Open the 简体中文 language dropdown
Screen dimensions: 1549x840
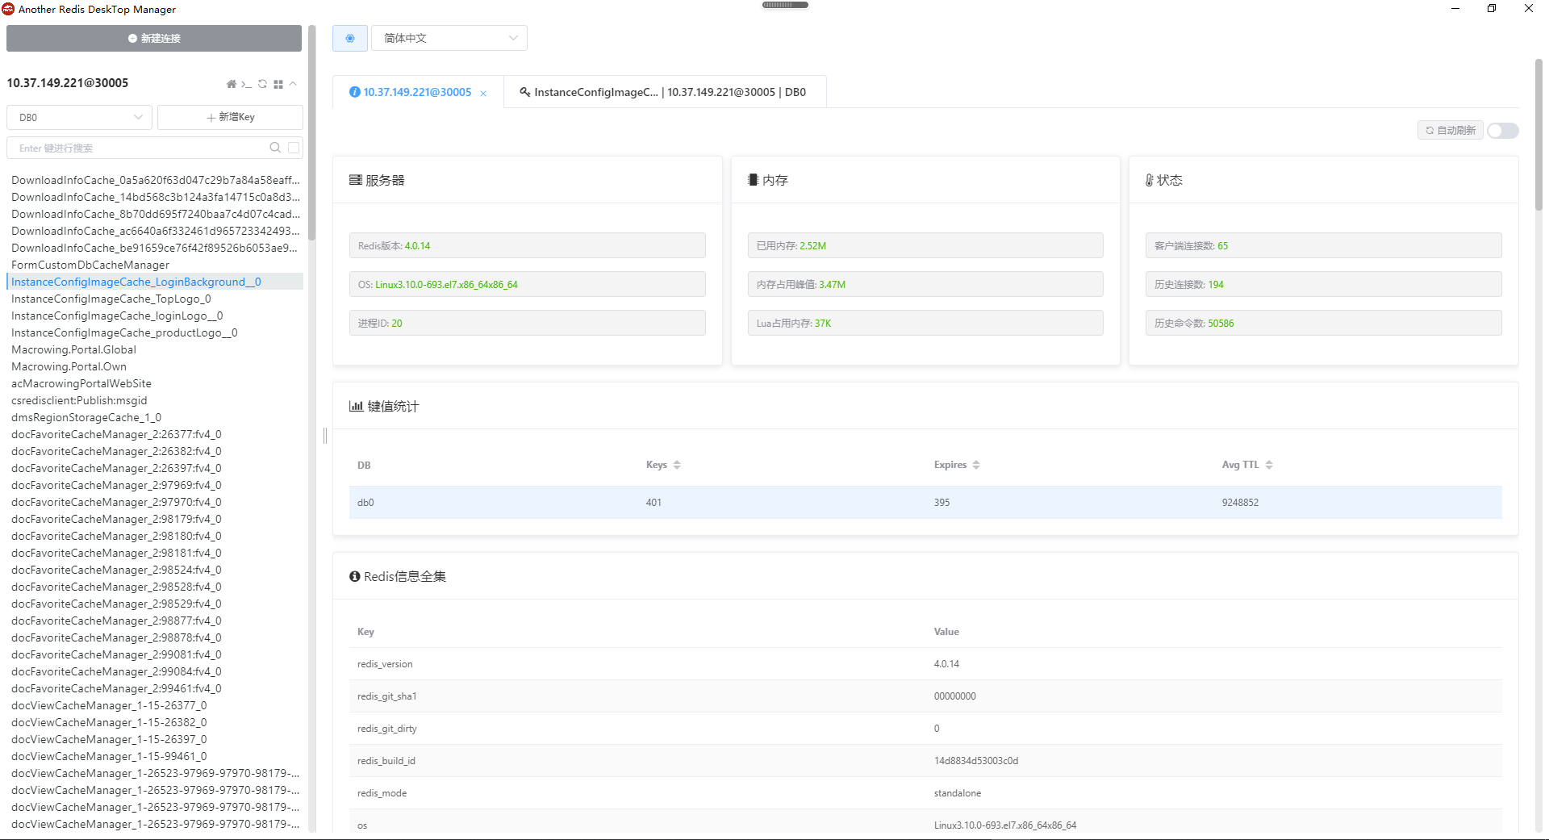click(x=449, y=38)
